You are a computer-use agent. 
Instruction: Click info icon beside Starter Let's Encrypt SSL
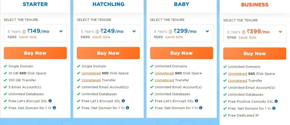pos(50,101)
